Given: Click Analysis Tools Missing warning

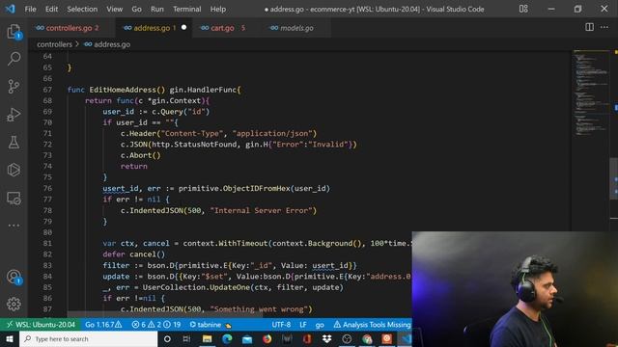Looking at the screenshot, I should 372,325.
